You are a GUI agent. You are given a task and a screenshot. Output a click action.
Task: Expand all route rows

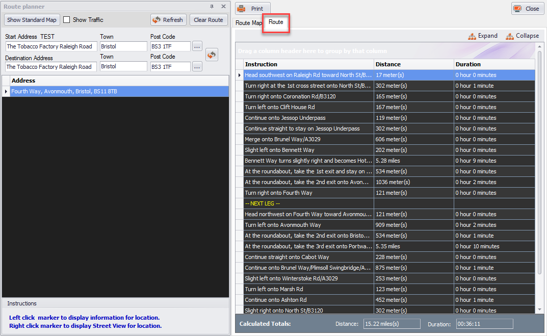click(x=483, y=36)
